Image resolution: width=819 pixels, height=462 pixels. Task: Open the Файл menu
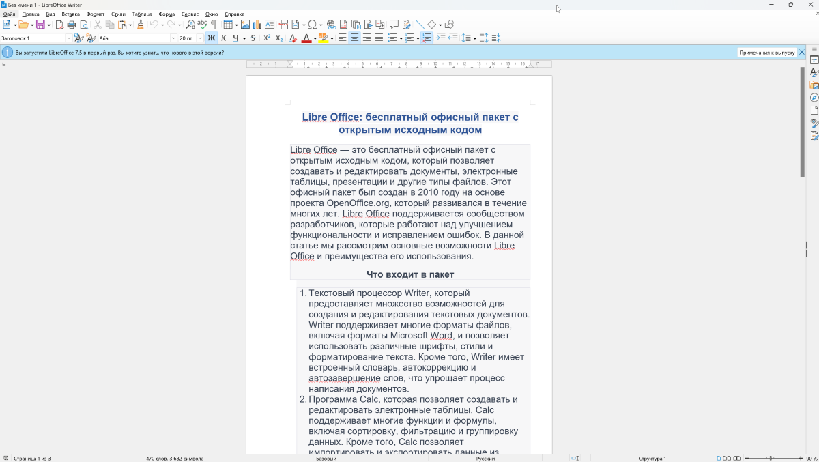tap(9, 14)
